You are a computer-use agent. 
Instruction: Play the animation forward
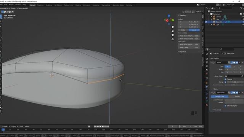103,127
